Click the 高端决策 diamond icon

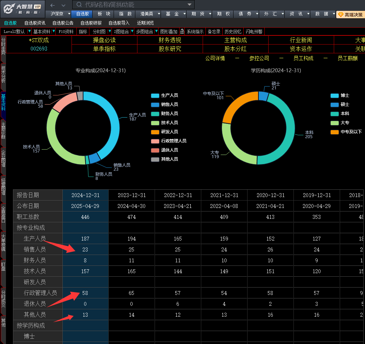coord(341,15)
